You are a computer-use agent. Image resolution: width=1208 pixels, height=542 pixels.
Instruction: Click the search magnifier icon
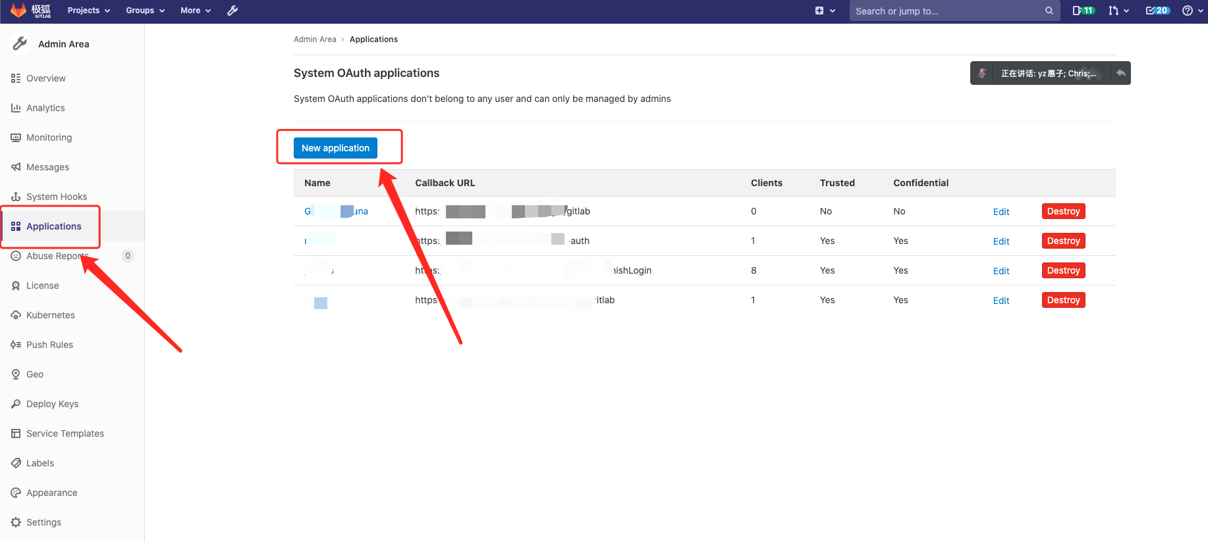point(1049,11)
